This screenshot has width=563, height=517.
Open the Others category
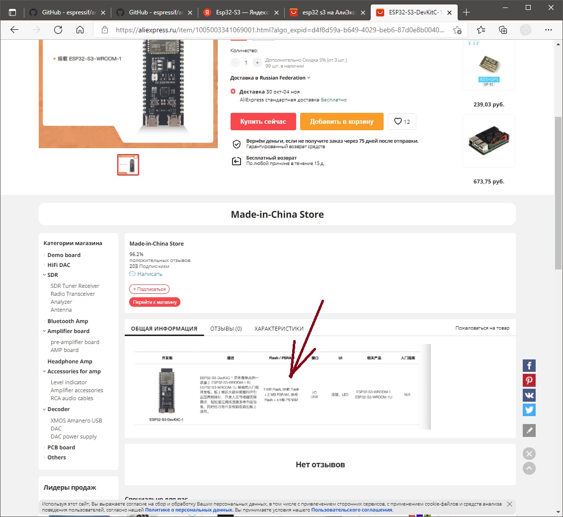(x=57, y=457)
